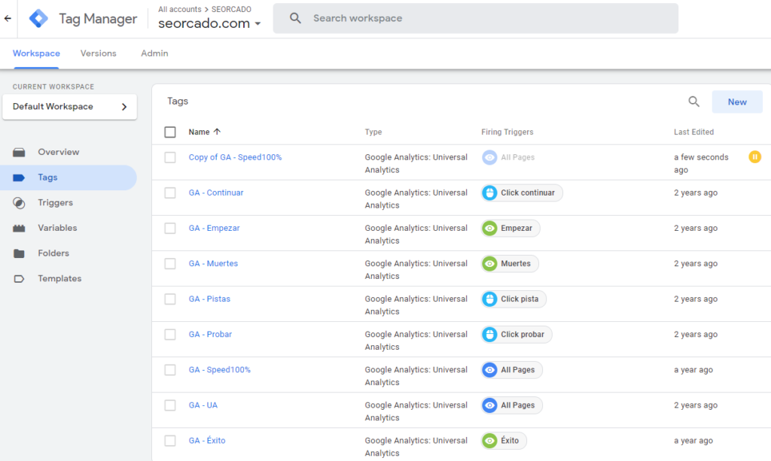Click the Click continuar trigger chip label
Viewport: 771px width, 461px height.
(528, 193)
